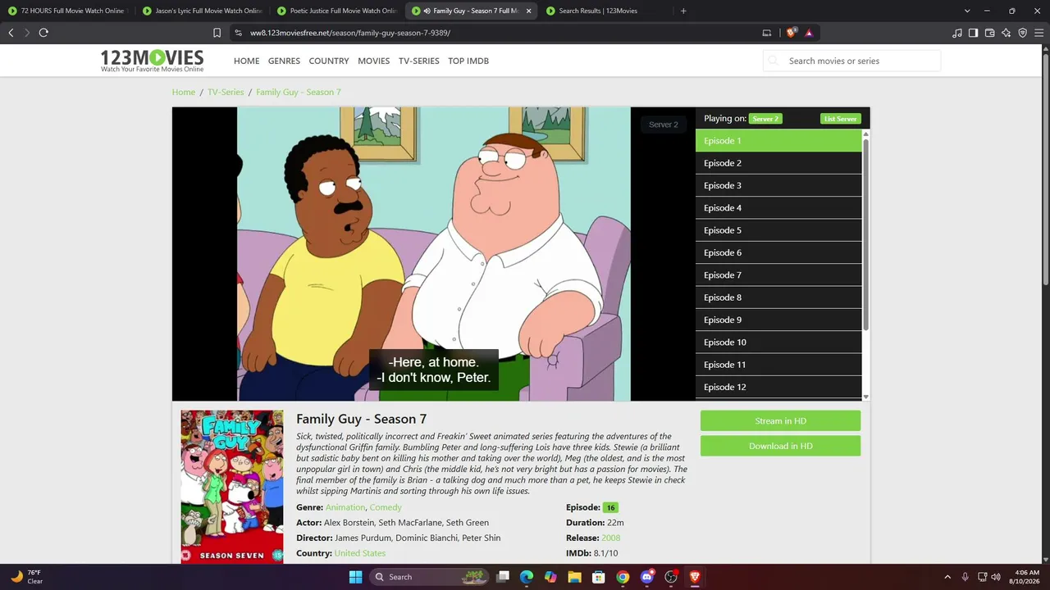The image size is (1050, 590).
Task: Click the Windows taskbar Search box
Action: [x=428, y=577]
